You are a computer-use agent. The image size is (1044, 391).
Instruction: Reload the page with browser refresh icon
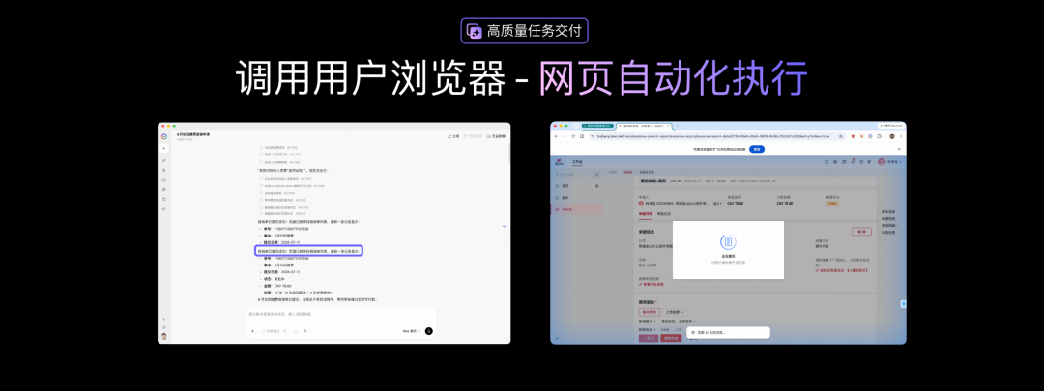[x=573, y=136]
